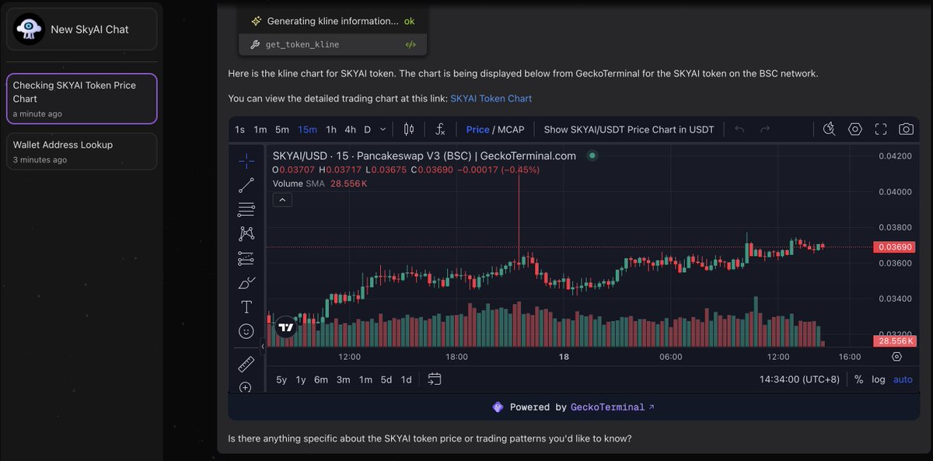
Task: Select the ruler measure tool
Action: (x=246, y=364)
